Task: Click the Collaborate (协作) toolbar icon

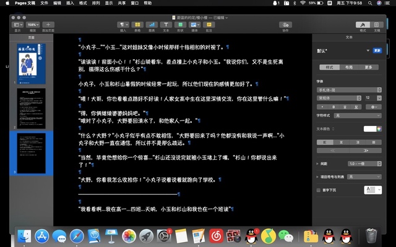Action: click(285, 25)
